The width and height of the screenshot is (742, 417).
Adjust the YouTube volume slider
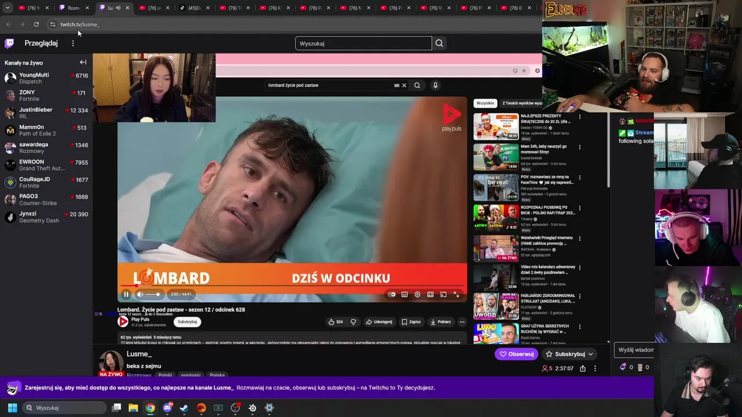152,294
